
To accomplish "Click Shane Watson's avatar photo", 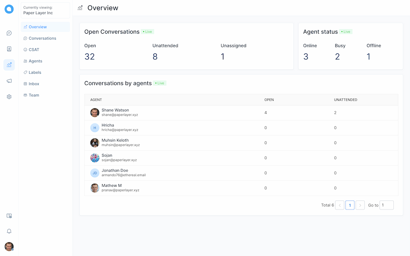I will click(95, 113).
